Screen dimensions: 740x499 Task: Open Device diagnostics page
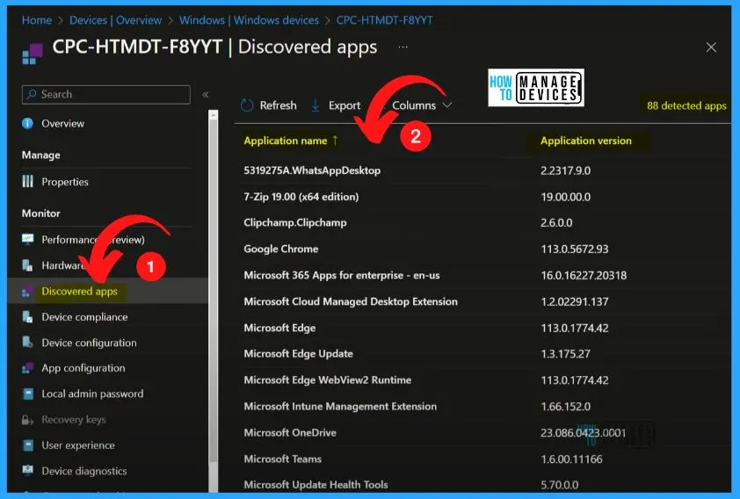coord(84,471)
